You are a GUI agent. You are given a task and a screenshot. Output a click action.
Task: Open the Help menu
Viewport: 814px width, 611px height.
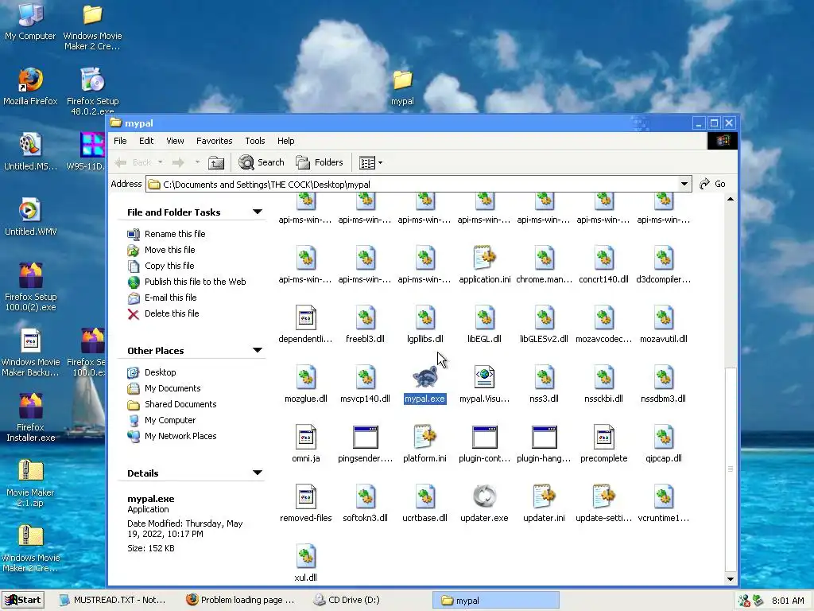pyautogui.click(x=285, y=141)
